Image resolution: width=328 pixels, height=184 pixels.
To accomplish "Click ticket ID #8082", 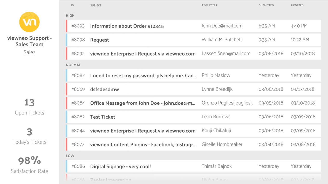I will point(78,117).
